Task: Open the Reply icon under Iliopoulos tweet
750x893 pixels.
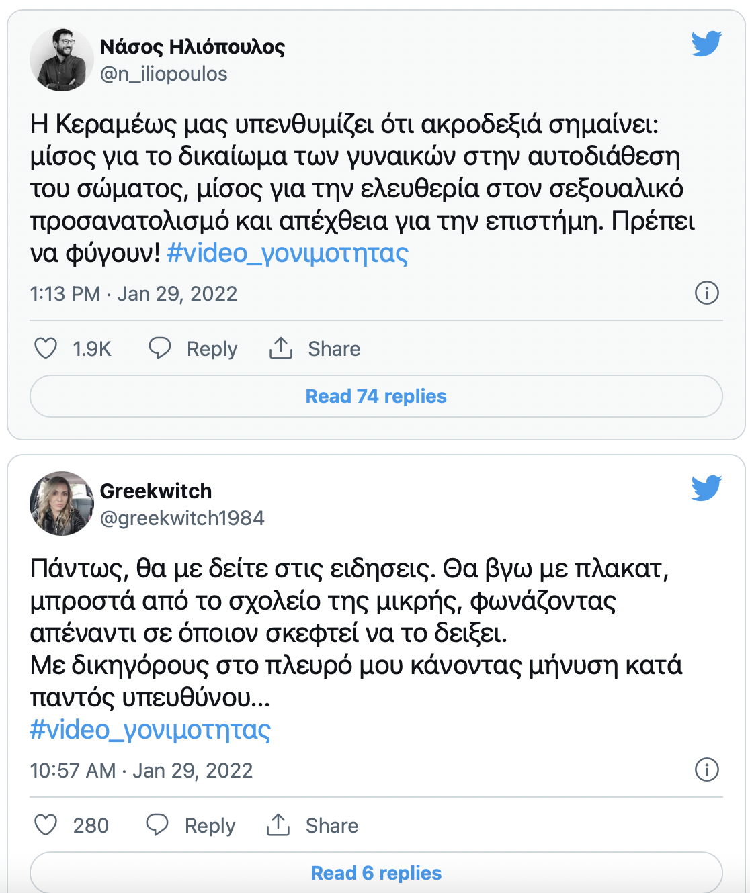Action: 159,348
